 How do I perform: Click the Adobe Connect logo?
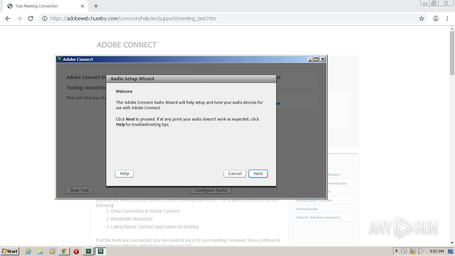click(127, 45)
